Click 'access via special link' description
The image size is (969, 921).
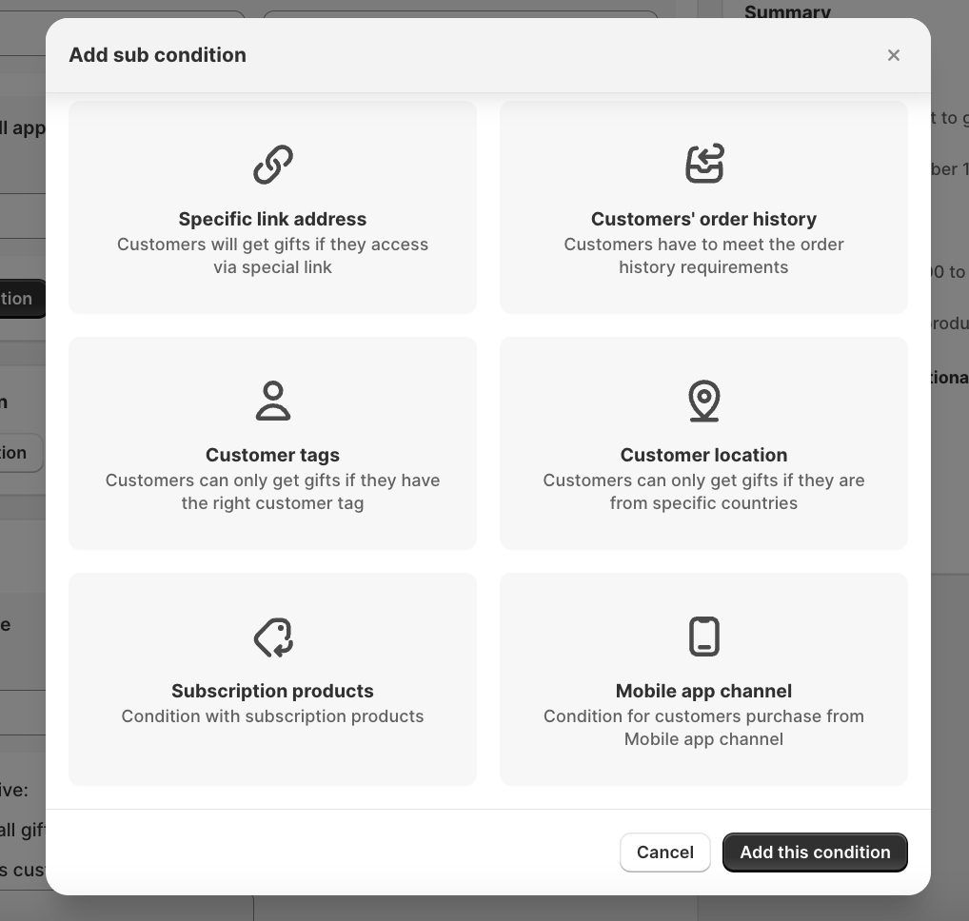click(321, 256)
